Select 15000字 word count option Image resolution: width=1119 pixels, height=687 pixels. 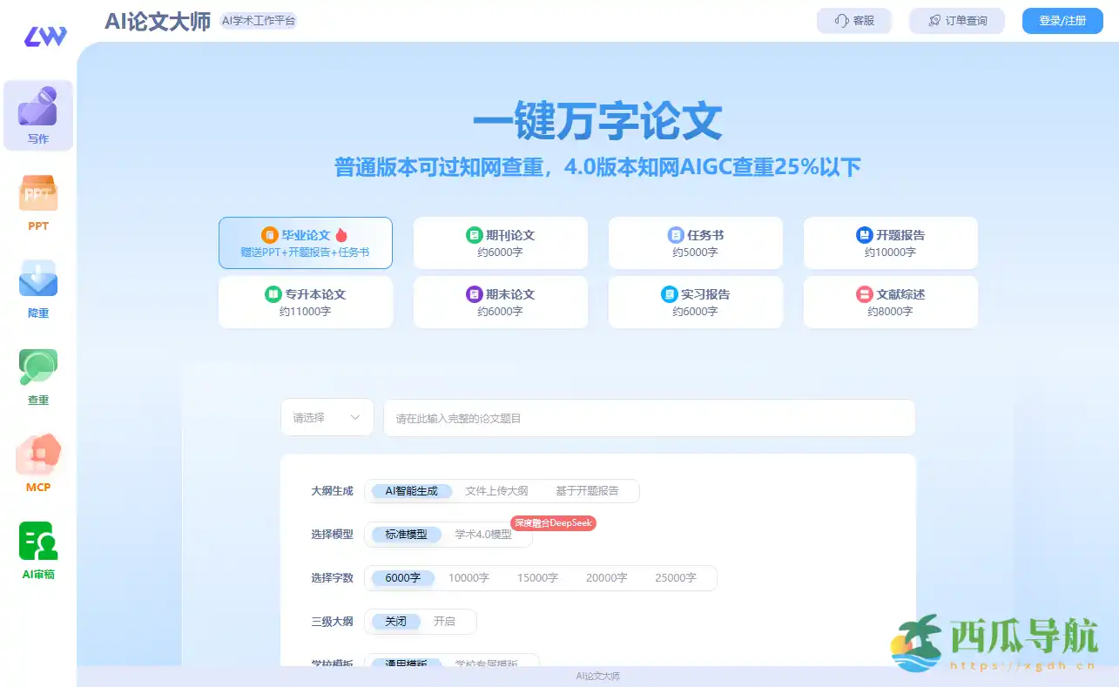coord(540,577)
